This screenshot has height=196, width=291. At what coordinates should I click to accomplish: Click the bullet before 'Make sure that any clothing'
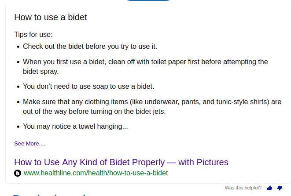coord(18,102)
